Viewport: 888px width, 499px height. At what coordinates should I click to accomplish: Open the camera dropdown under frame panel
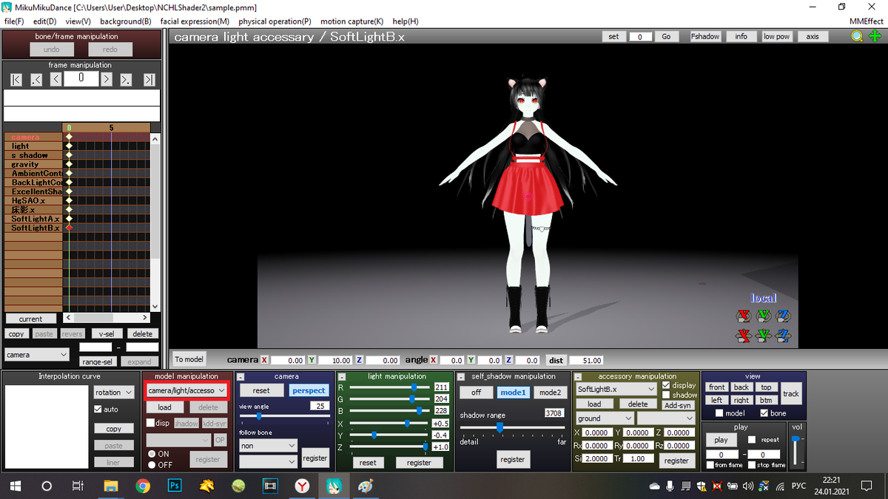[36, 355]
